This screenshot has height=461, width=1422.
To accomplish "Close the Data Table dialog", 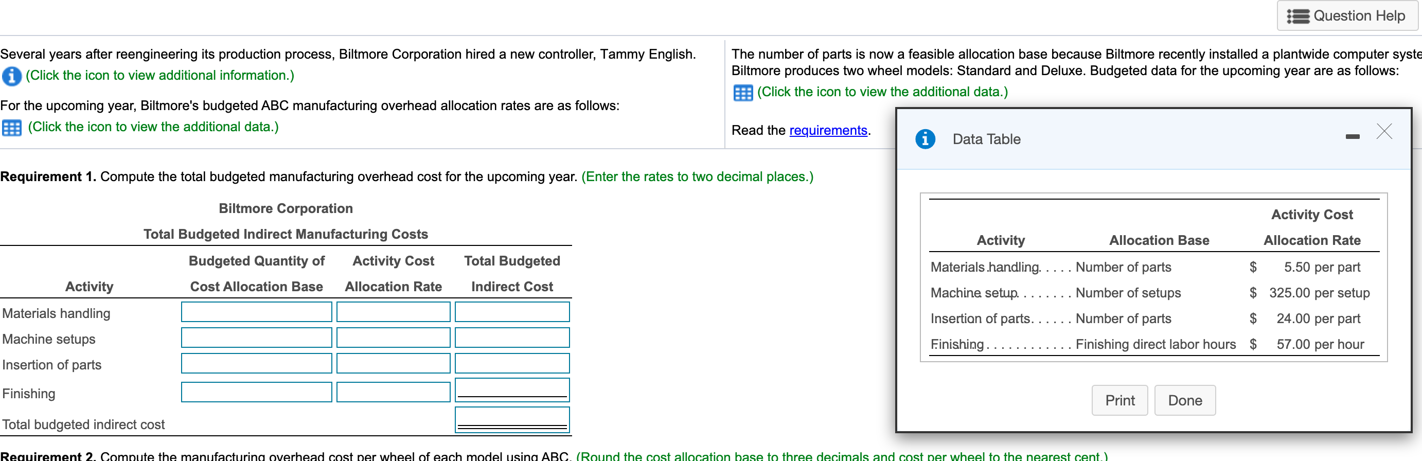I will 1384,131.
